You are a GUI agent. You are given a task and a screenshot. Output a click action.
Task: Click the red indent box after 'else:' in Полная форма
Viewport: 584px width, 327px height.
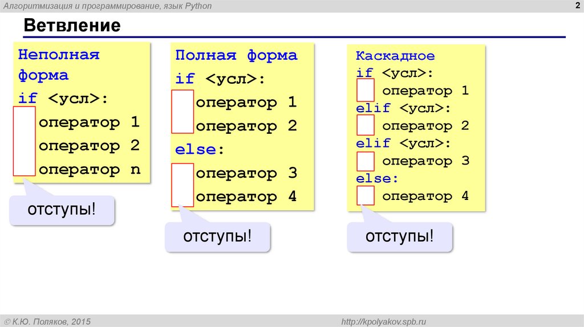182,185
